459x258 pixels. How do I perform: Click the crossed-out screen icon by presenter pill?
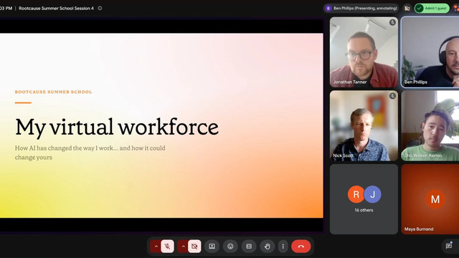pos(407,8)
